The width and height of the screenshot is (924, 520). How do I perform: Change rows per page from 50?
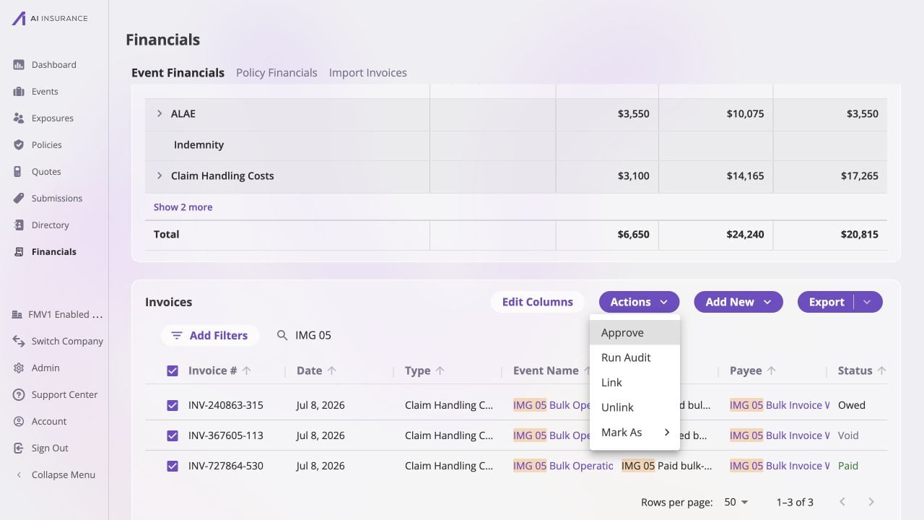click(x=736, y=502)
